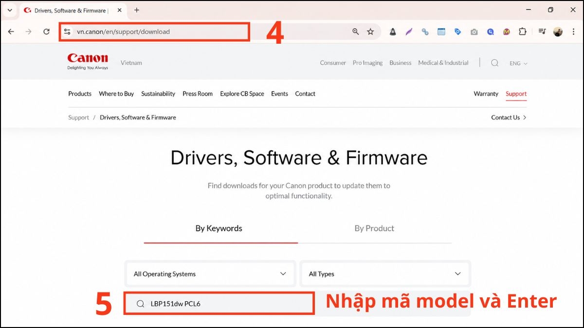This screenshot has height=328, width=584.
Task: Open site information icon in address bar
Action: coord(68,32)
